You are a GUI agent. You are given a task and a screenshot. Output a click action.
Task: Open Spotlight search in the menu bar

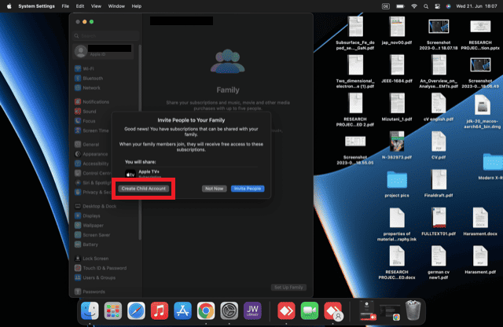pos(428,6)
